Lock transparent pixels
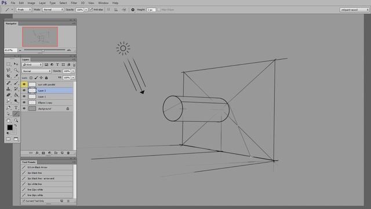Screen dimensions: 371x209 [31, 78]
